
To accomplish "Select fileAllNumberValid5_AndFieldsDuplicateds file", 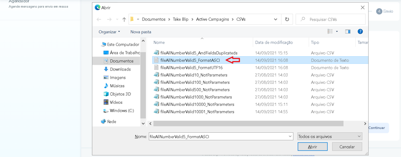I will [x=199, y=53].
